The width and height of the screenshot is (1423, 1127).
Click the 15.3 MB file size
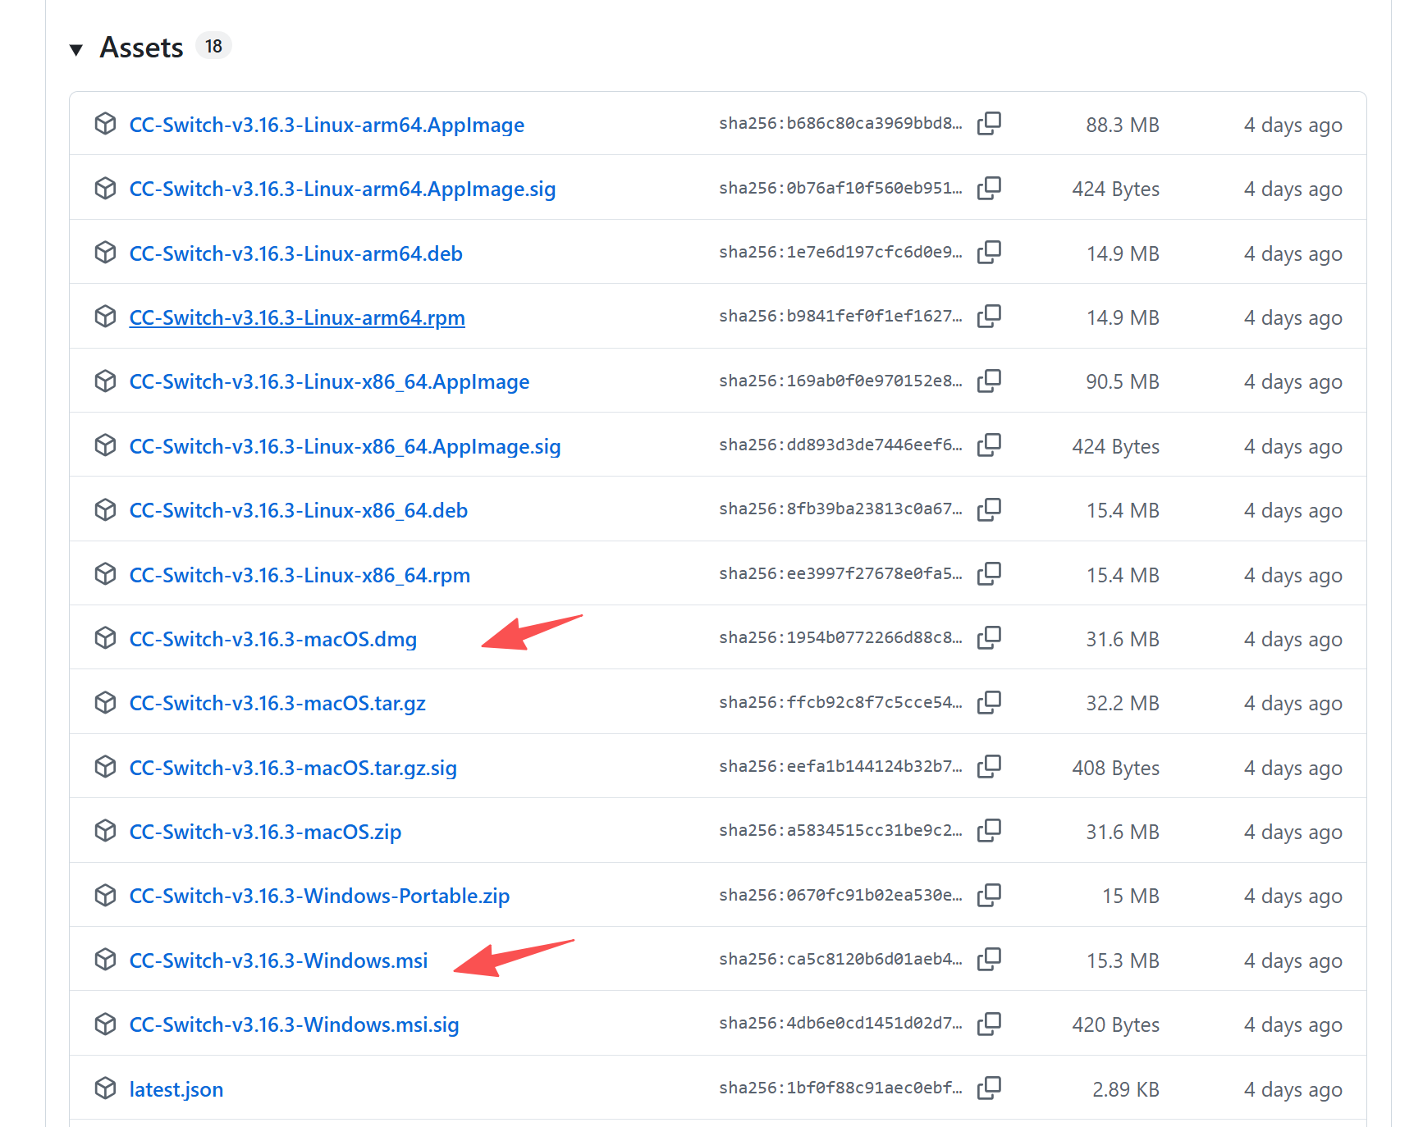[1123, 960]
